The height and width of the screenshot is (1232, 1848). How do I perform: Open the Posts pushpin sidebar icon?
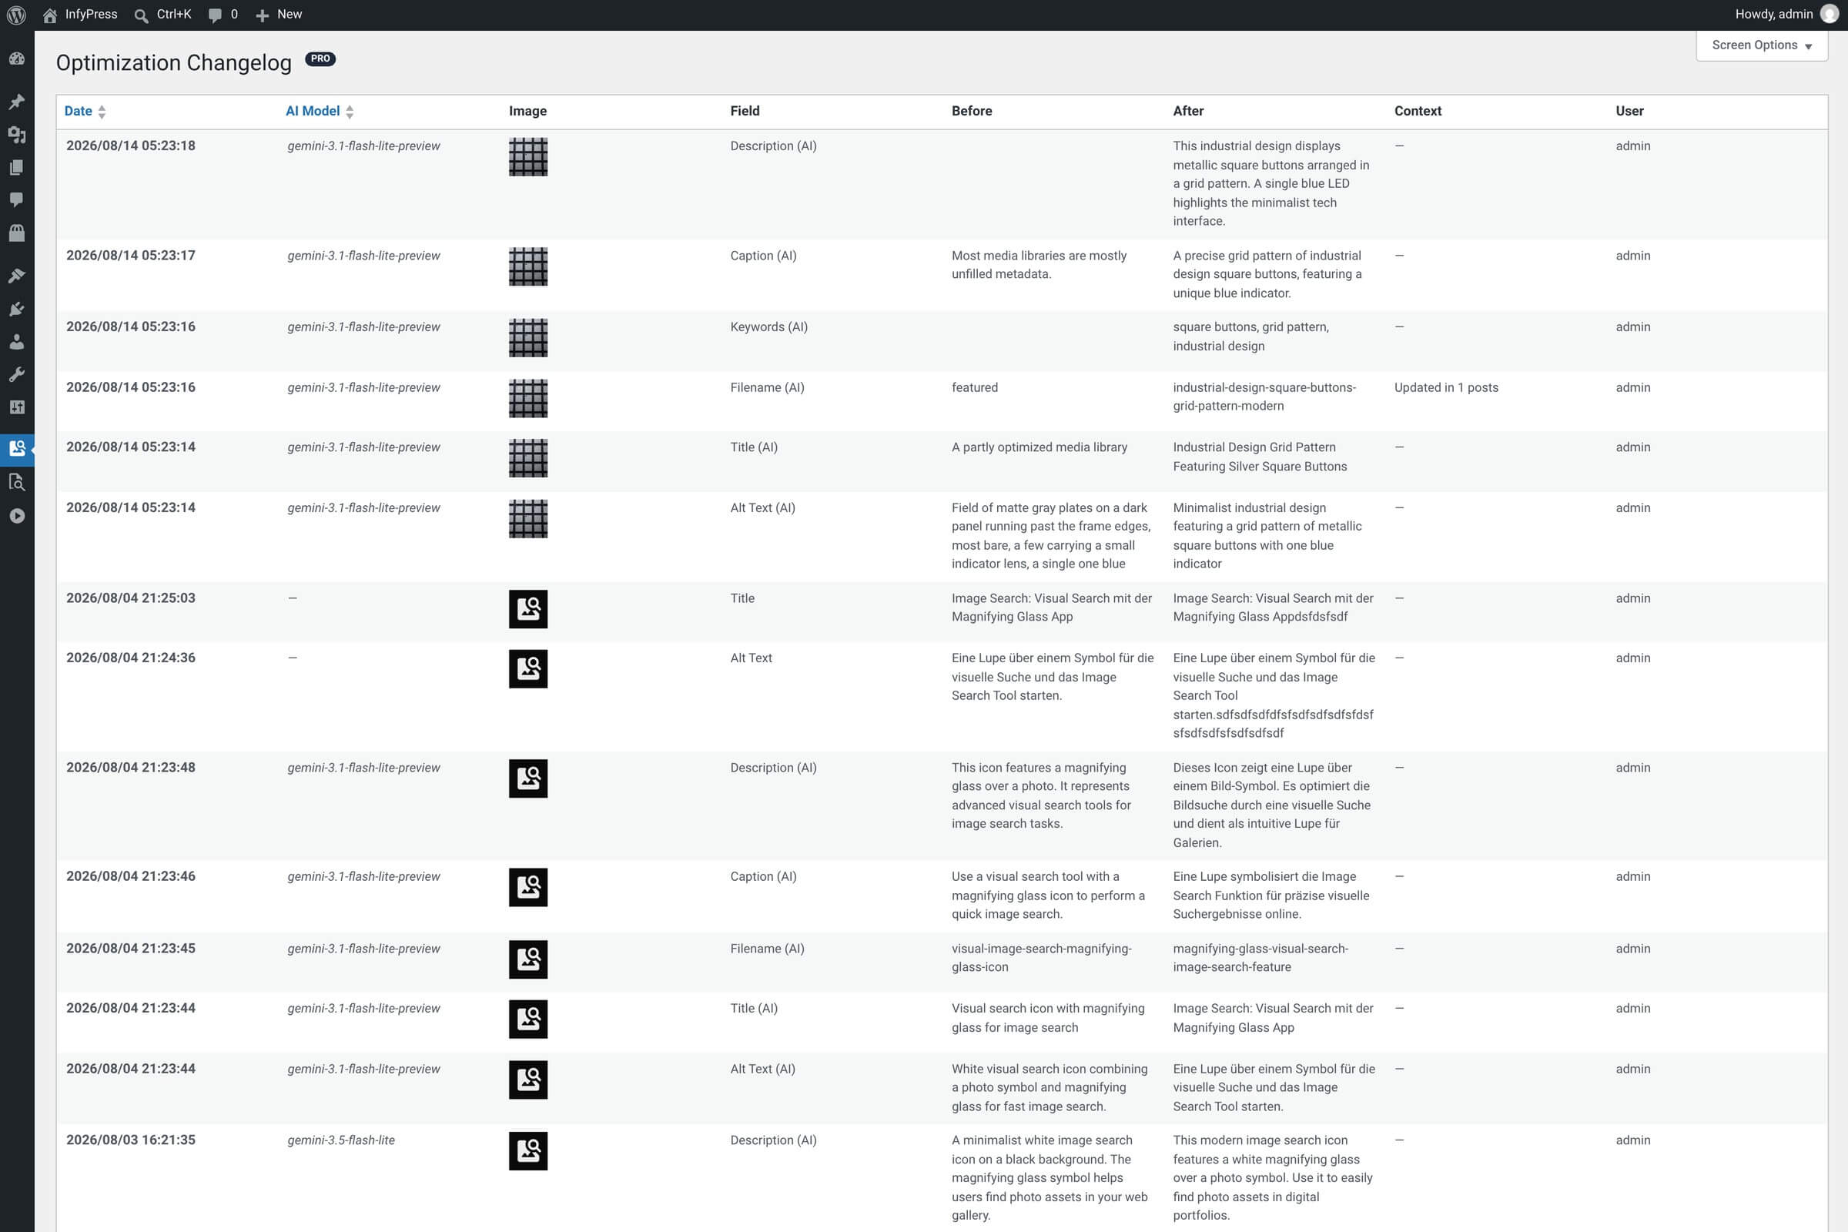(x=16, y=102)
